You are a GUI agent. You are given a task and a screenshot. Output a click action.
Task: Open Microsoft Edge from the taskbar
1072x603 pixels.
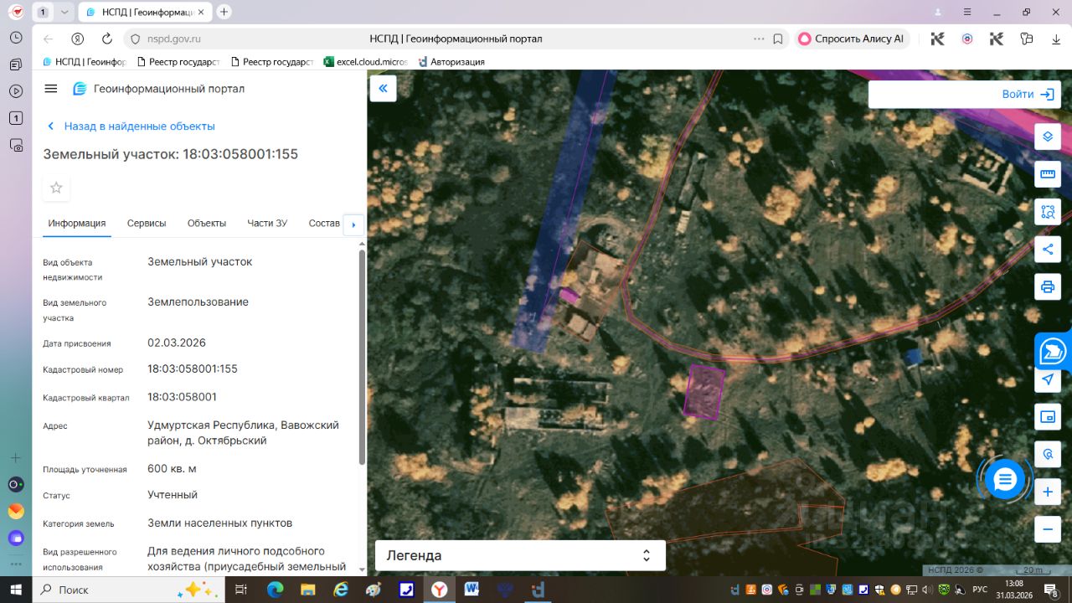[275, 590]
